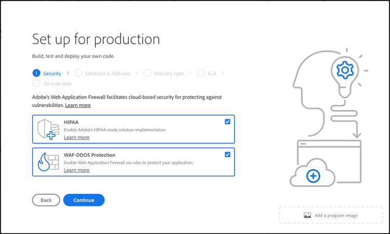Screen dimensions: 390x234
Task: Click the chevron after SLA step
Action: 223,74
